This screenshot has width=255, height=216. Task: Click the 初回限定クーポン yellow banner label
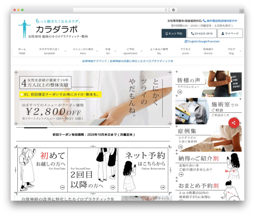tap(61, 94)
